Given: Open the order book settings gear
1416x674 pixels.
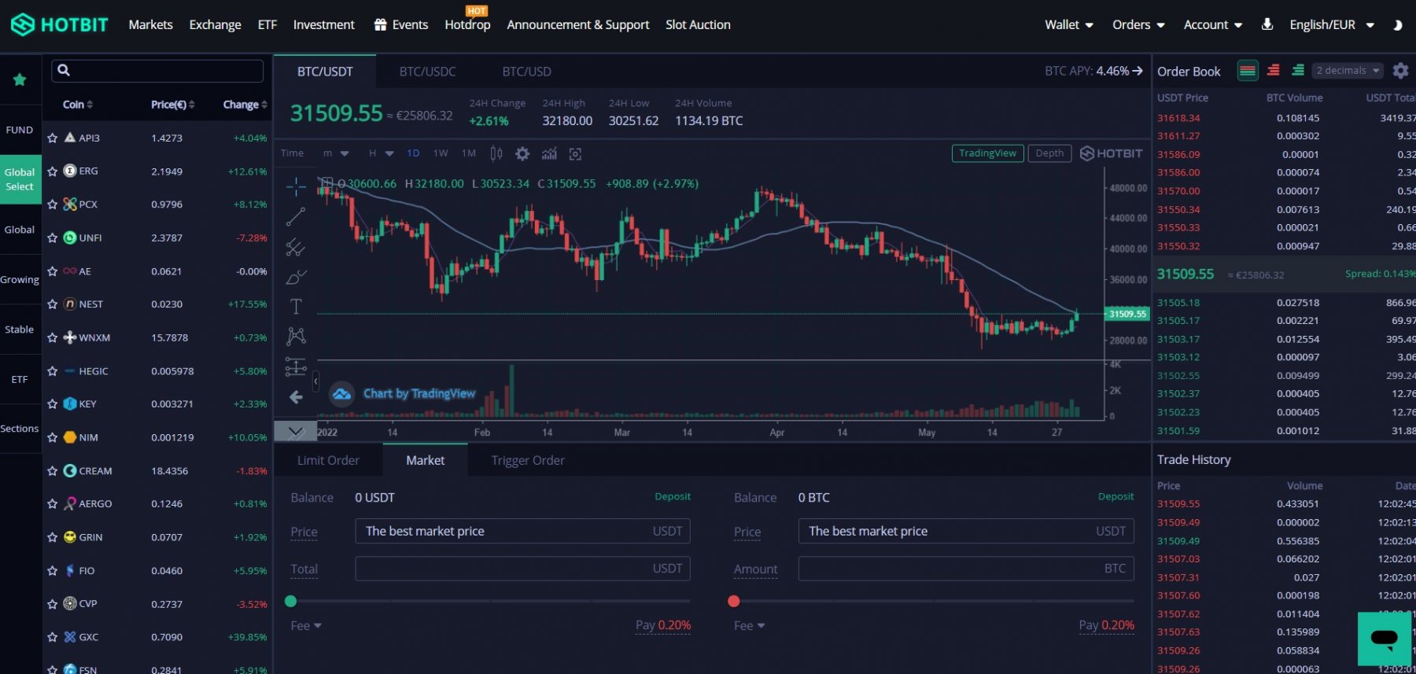Looking at the screenshot, I should pyautogui.click(x=1400, y=71).
